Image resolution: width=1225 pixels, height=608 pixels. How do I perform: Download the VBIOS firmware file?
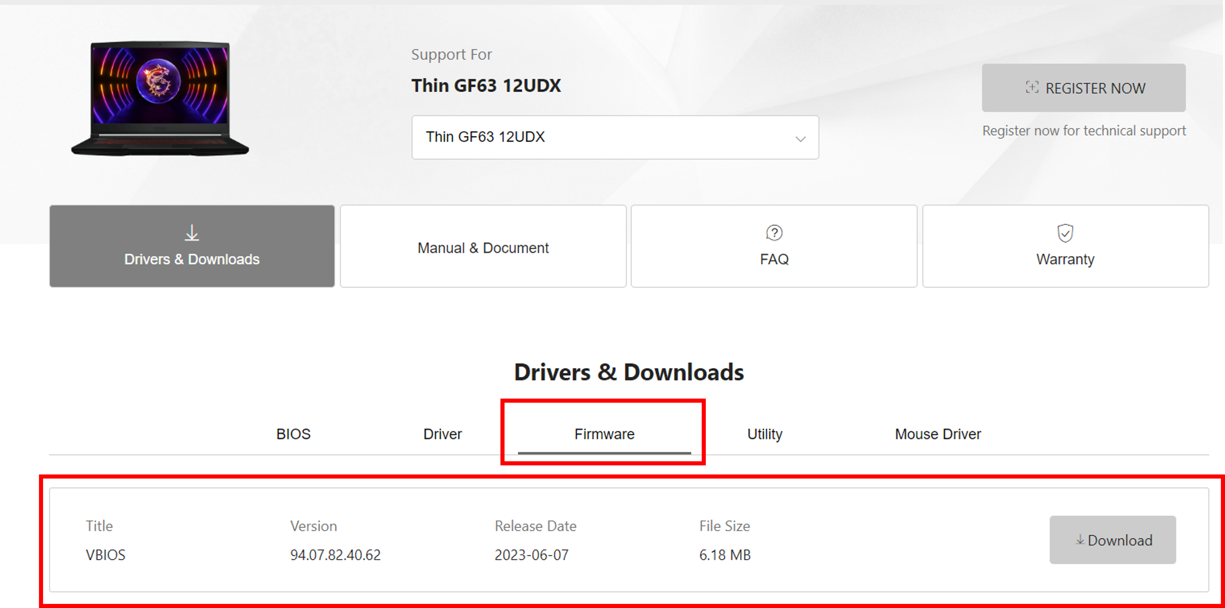1113,539
